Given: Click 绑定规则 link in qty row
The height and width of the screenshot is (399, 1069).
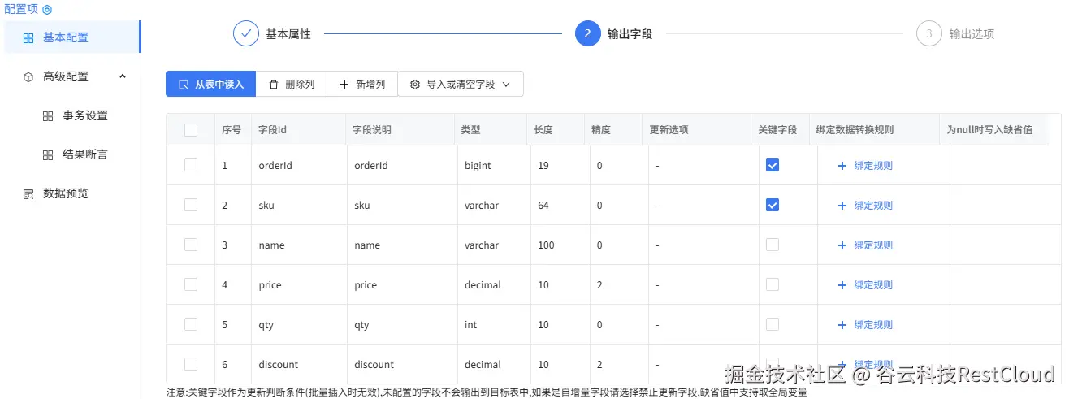Looking at the screenshot, I should pyautogui.click(x=873, y=325).
